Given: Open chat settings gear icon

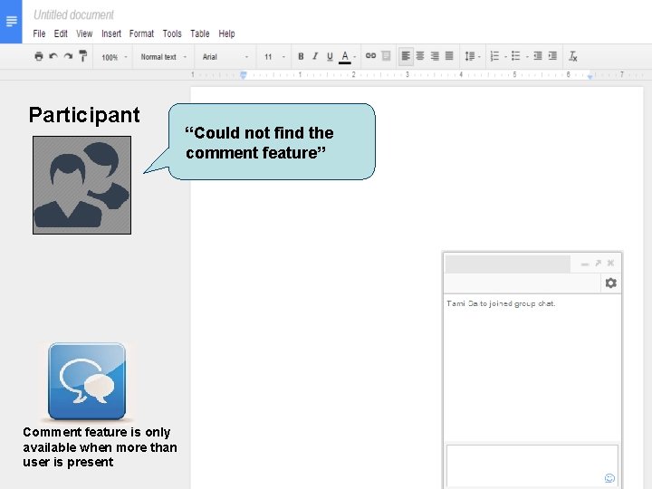Looking at the screenshot, I should [610, 283].
